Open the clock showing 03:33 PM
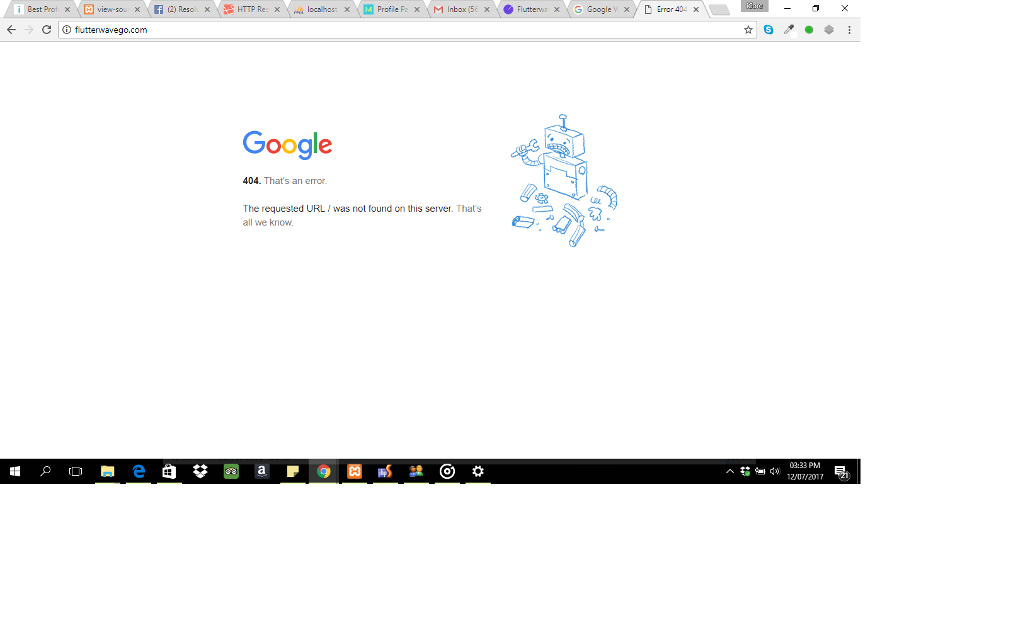 805,471
